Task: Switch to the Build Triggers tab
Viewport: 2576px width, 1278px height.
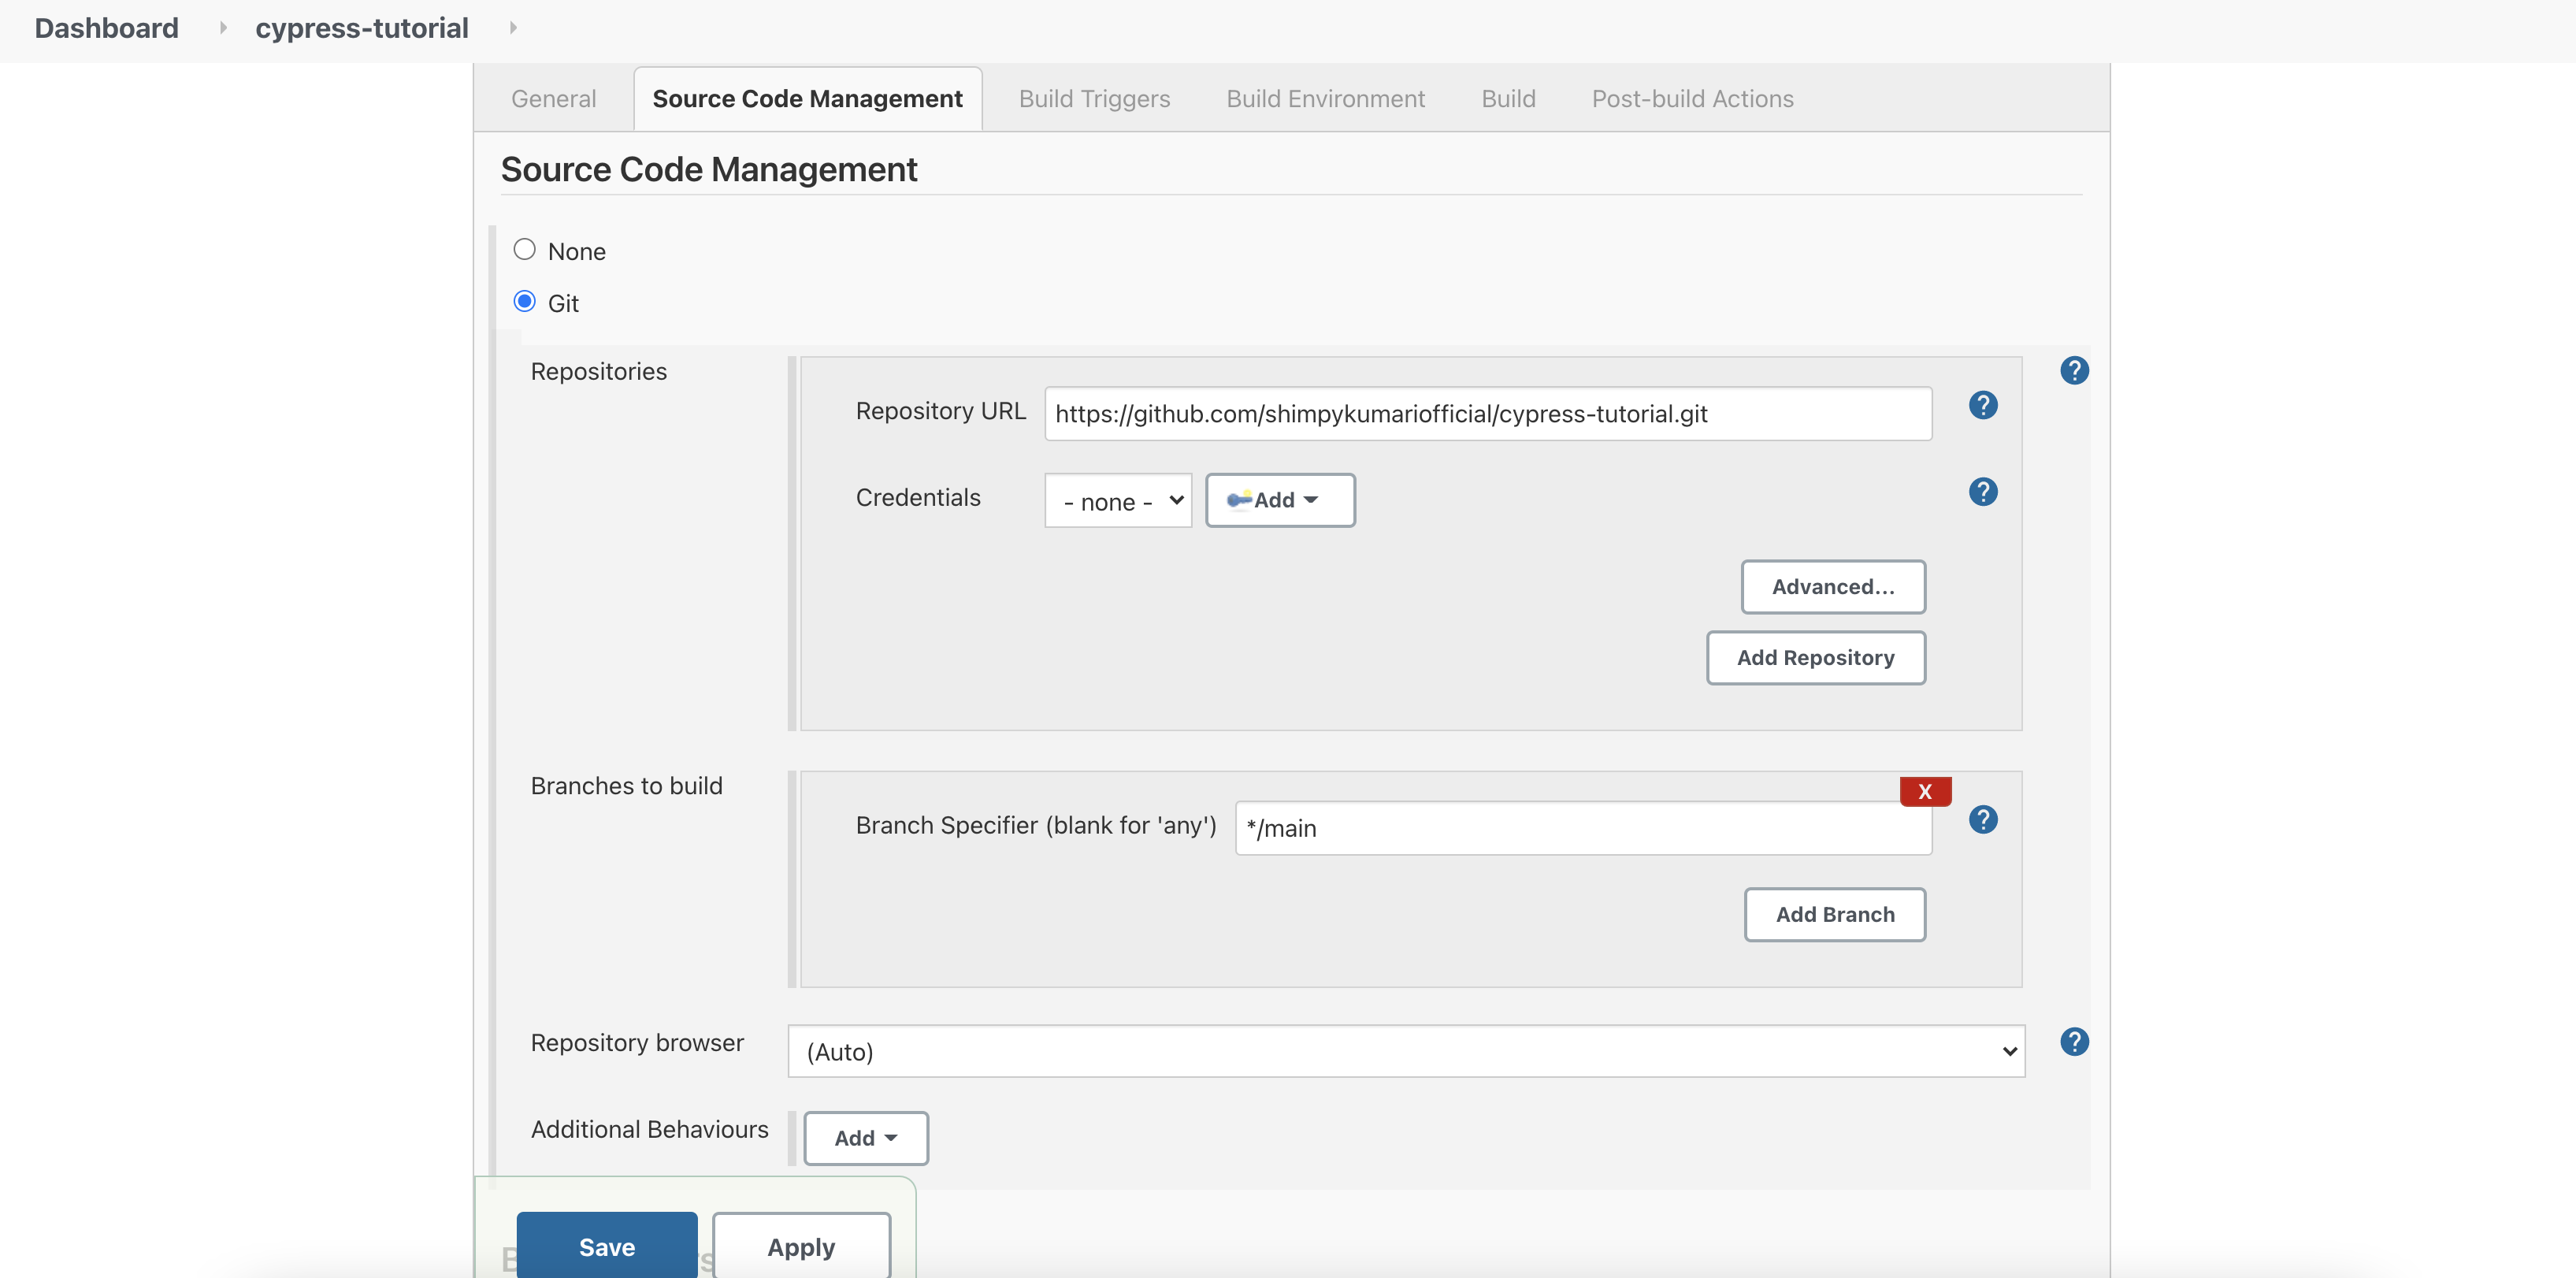Action: (1094, 99)
